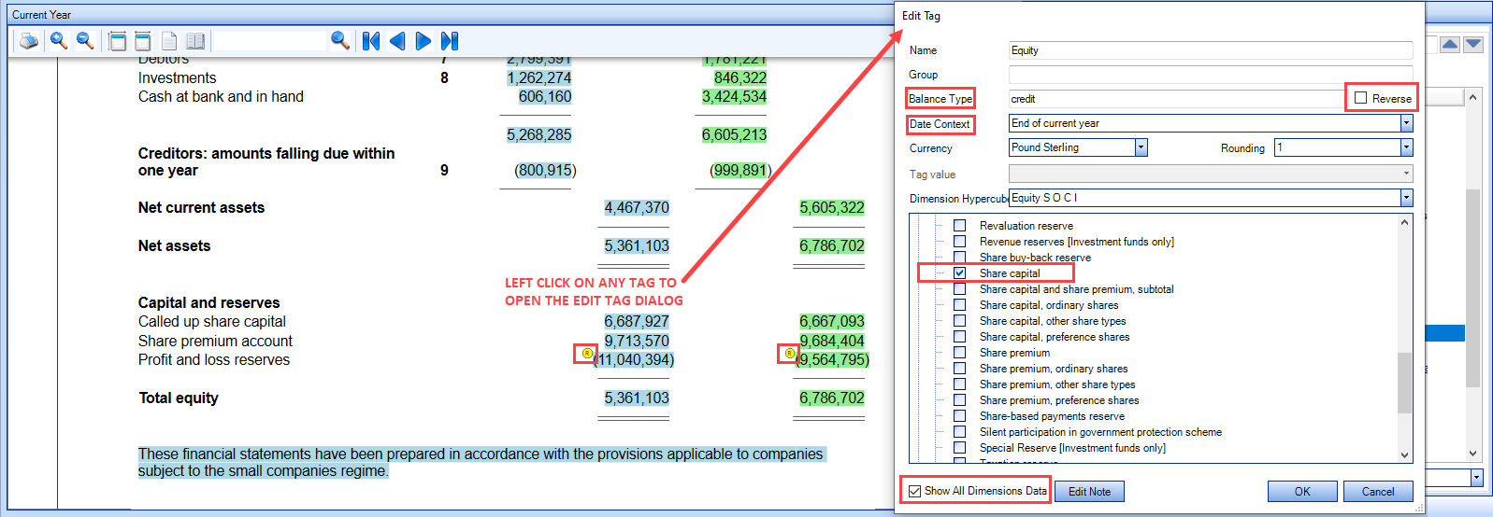Open the Rounding dropdown
Image resolution: width=1493 pixels, height=517 pixels.
coord(1406,147)
